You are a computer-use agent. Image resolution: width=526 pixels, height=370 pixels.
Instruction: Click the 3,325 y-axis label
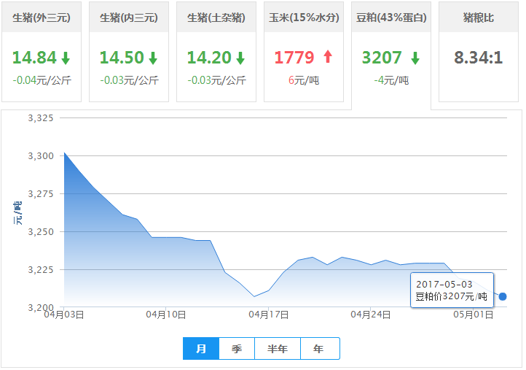(41, 118)
